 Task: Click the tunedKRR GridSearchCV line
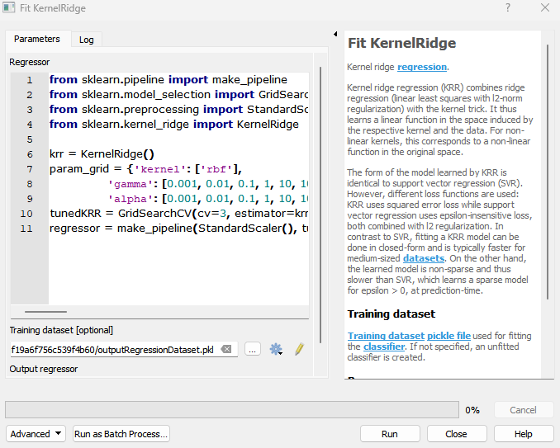[178, 214]
